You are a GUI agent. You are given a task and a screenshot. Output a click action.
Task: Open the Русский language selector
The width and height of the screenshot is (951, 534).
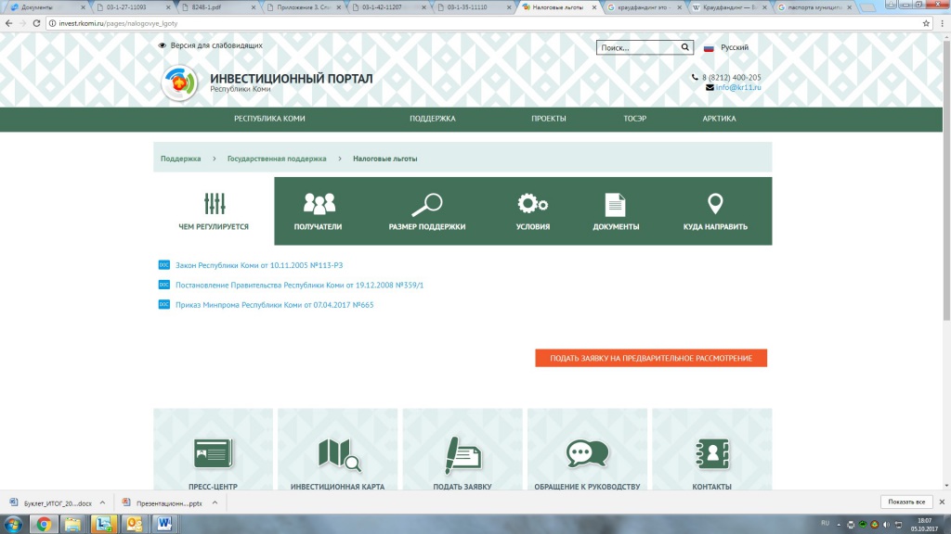[x=735, y=47]
